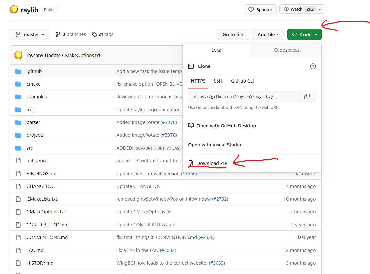Open the 3 branches link
This screenshot has width=370, height=274.
tap(71, 34)
